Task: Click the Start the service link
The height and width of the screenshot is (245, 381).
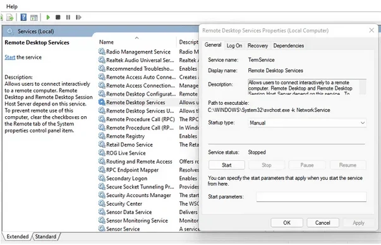Action: tap(10, 57)
